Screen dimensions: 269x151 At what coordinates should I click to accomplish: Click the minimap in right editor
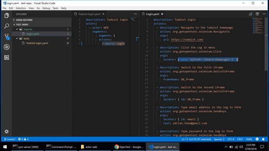click(x=258, y=26)
